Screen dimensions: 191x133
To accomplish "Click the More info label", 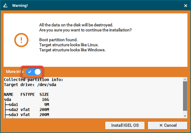I will click(15, 72).
